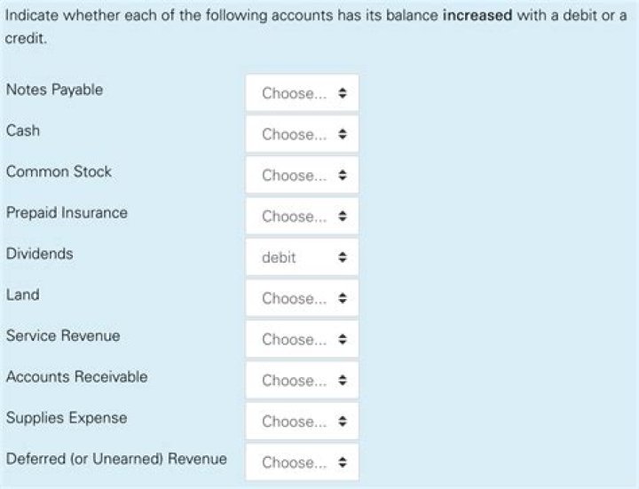This screenshot has height=489, width=639.
Task: Open the Notes Payable dropdown
Action: tap(302, 93)
